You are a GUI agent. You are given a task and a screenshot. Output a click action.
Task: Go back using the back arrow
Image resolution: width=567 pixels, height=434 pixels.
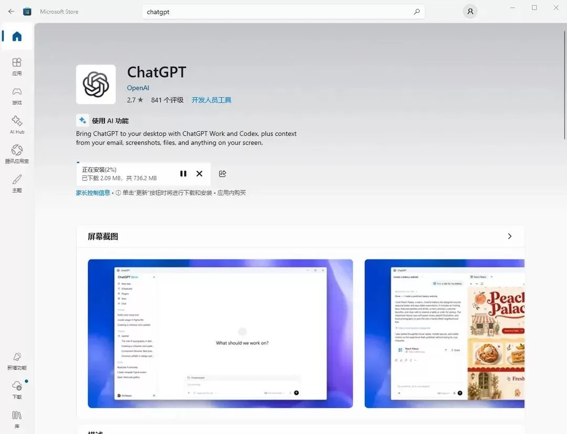click(11, 12)
